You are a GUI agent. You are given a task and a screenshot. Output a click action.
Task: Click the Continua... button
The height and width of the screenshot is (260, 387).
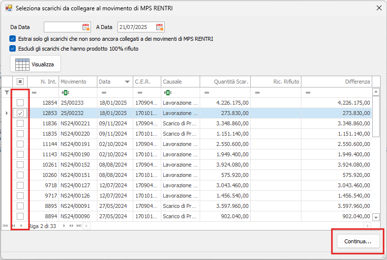click(357, 241)
